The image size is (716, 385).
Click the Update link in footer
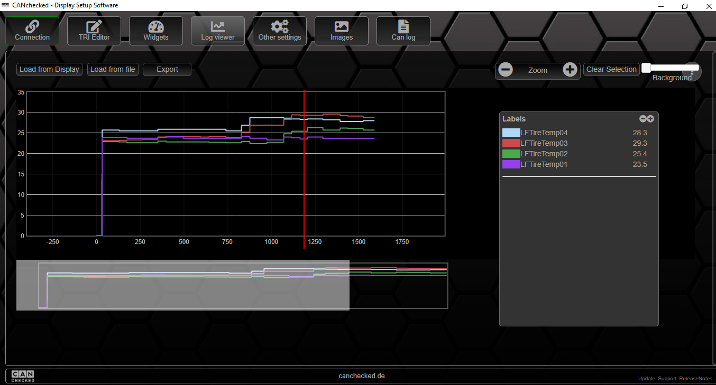(646, 379)
